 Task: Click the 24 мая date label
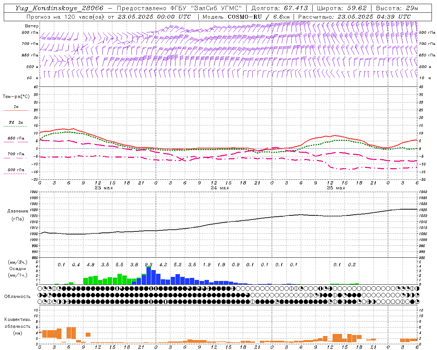(220, 188)
